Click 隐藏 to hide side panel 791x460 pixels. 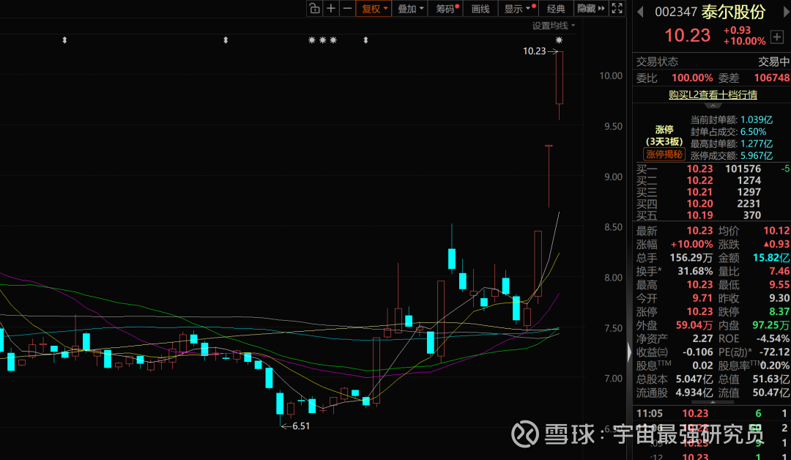tap(591, 8)
